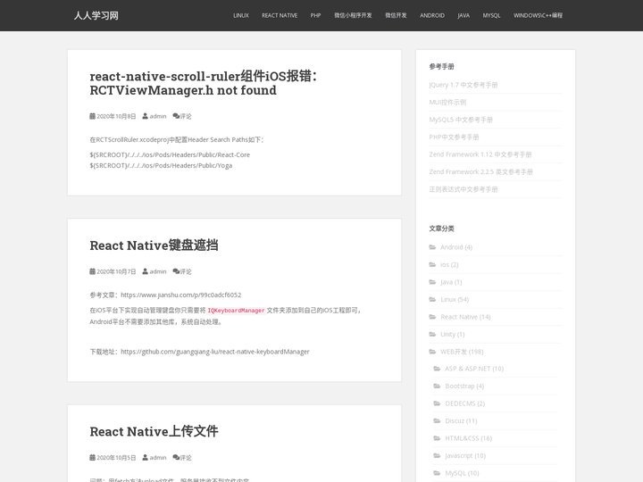Open the PHP menu item
This screenshot has height=482, width=643.
pos(315,15)
